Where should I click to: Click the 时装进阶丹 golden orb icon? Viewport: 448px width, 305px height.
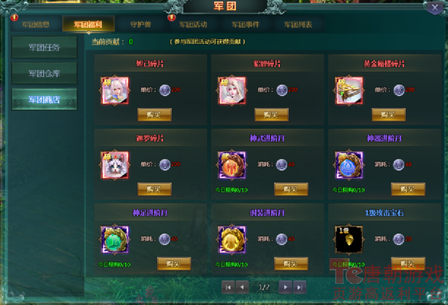232,239
